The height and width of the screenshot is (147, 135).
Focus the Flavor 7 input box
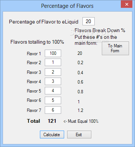(53, 110)
